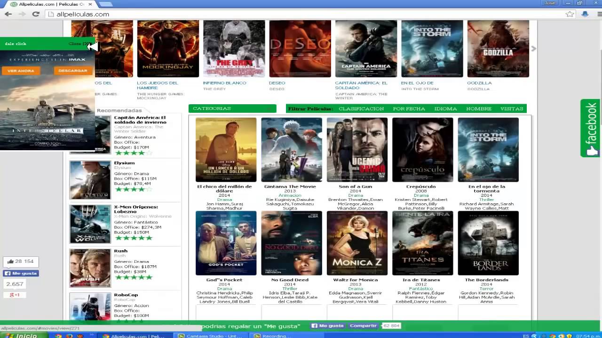Open the Monica Z poster
The height and width of the screenshot is (338, 602).
coord(357,243)
